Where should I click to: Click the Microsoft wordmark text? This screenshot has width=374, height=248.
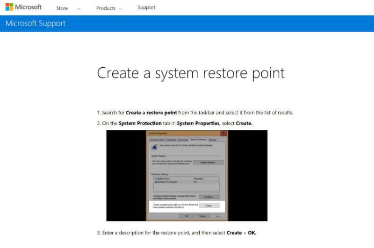click(28, 7)
